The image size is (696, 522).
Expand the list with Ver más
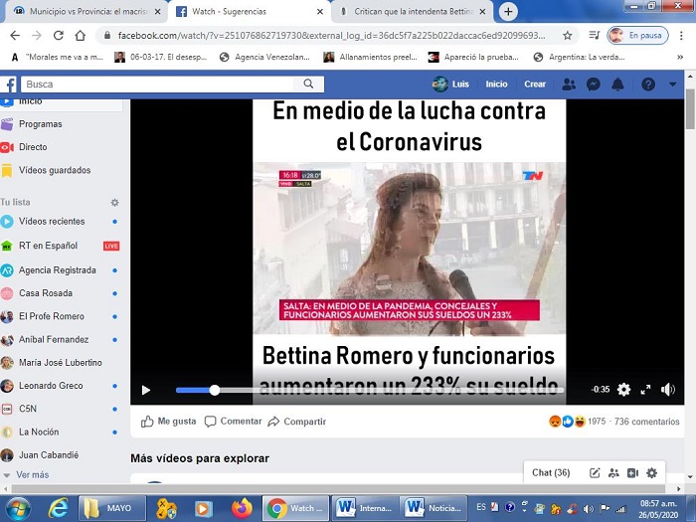33,475
